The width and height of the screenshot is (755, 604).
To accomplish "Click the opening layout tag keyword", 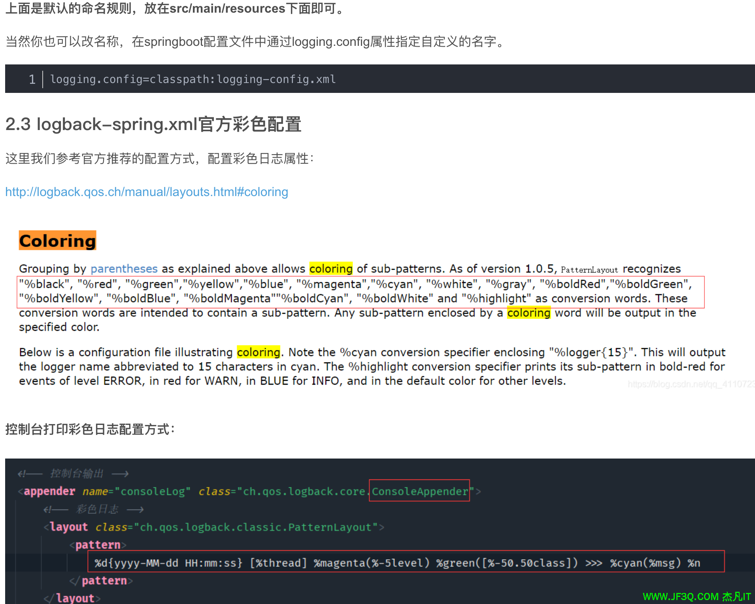I will point(69,527).
